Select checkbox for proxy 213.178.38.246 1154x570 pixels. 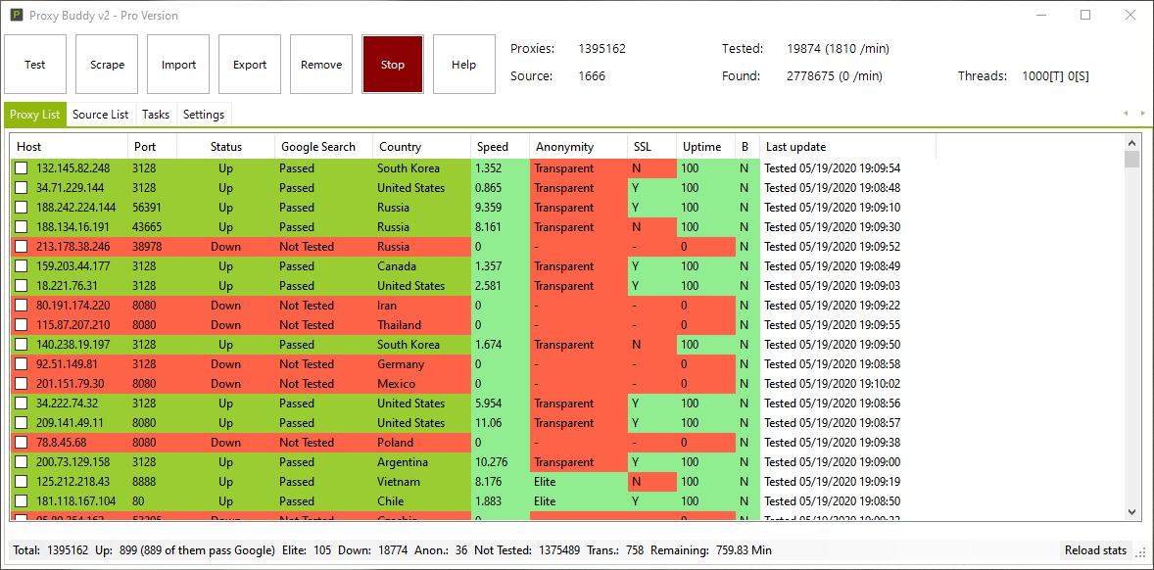tap(22, 247)
